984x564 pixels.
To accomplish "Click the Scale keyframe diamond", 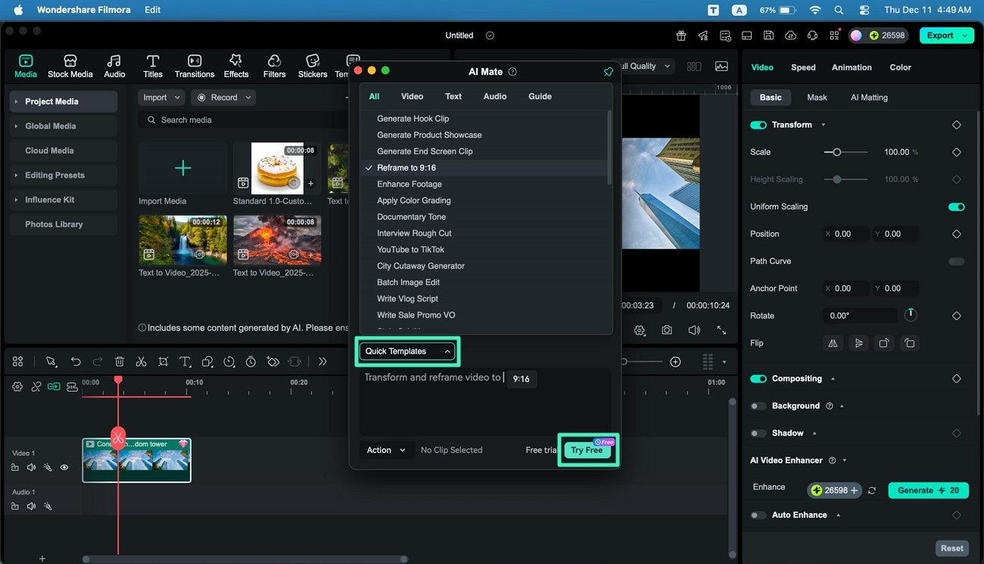I will coord(956,152).
